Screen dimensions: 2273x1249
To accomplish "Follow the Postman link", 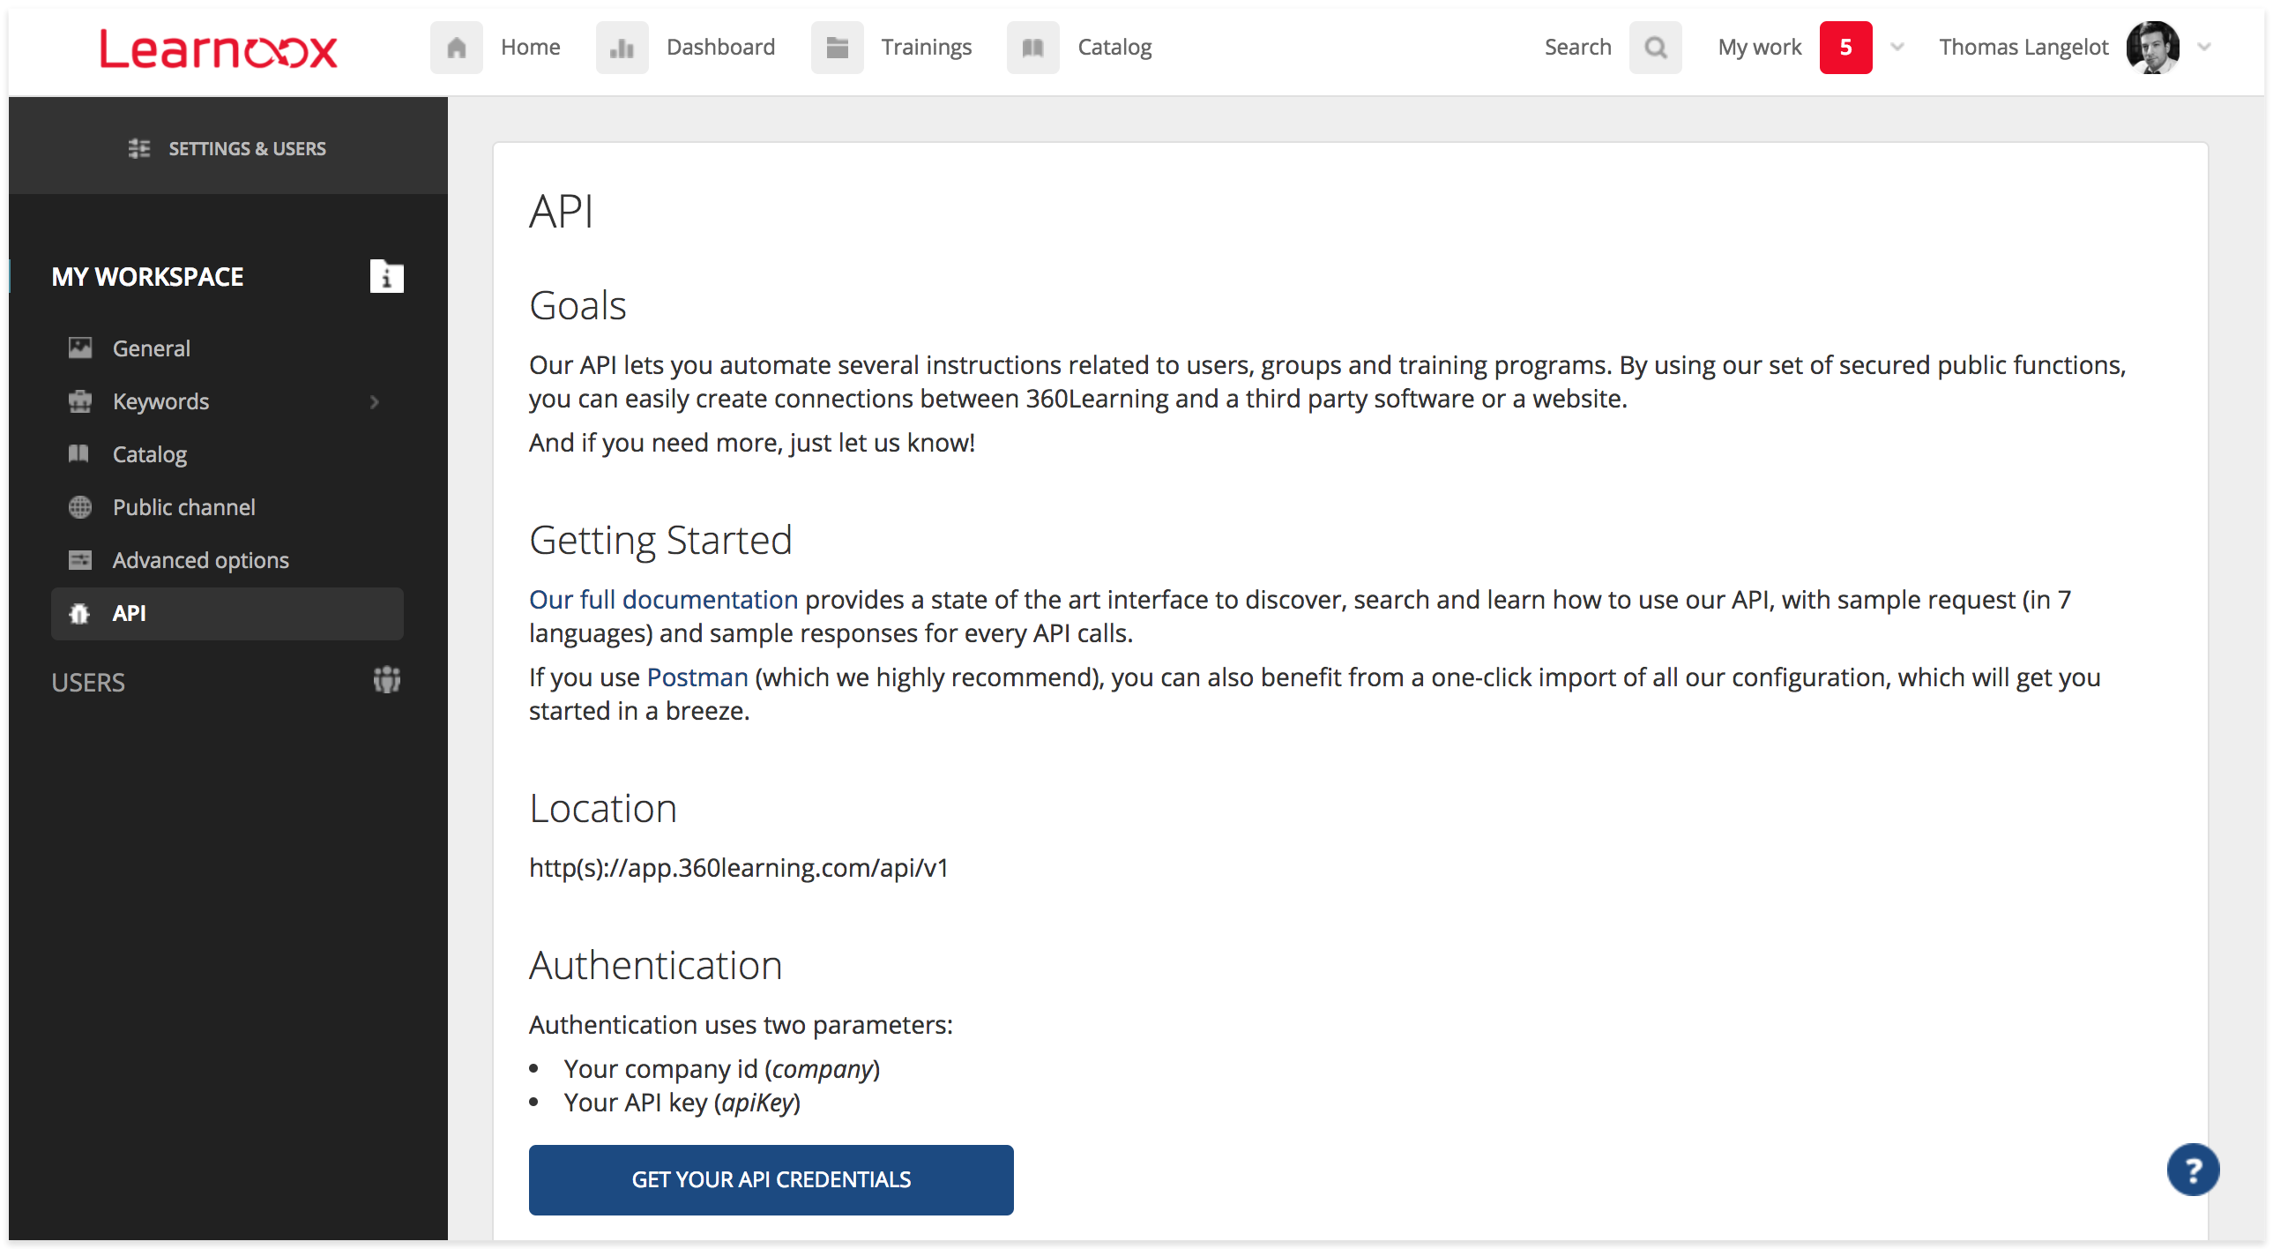I will point(697,677).
